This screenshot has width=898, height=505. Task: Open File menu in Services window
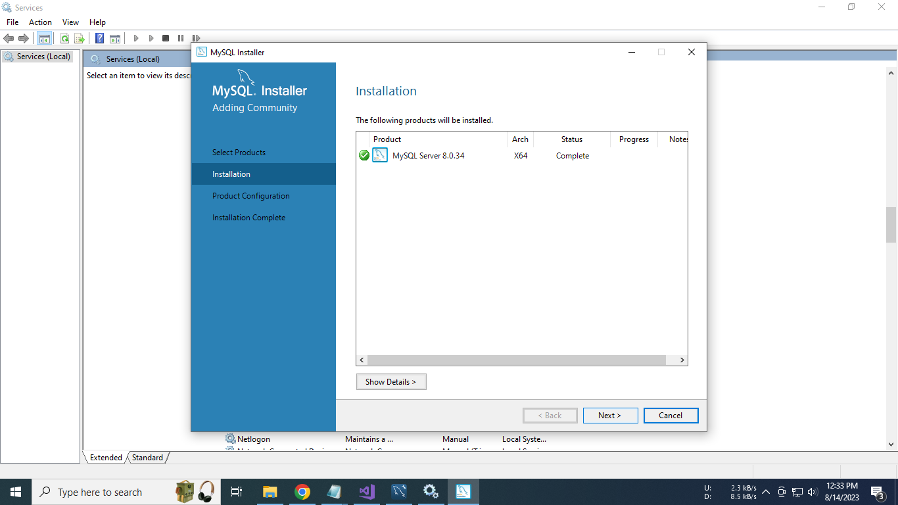[12, 22]
